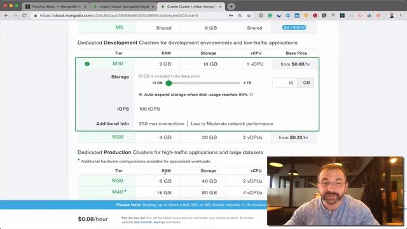The image size is (407, 229).
Task: Click the green M10 selected checkmark
Action: click(x=87, y=64)
